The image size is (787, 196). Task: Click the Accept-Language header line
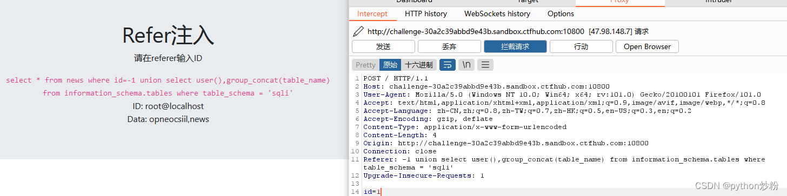point(527,111)
